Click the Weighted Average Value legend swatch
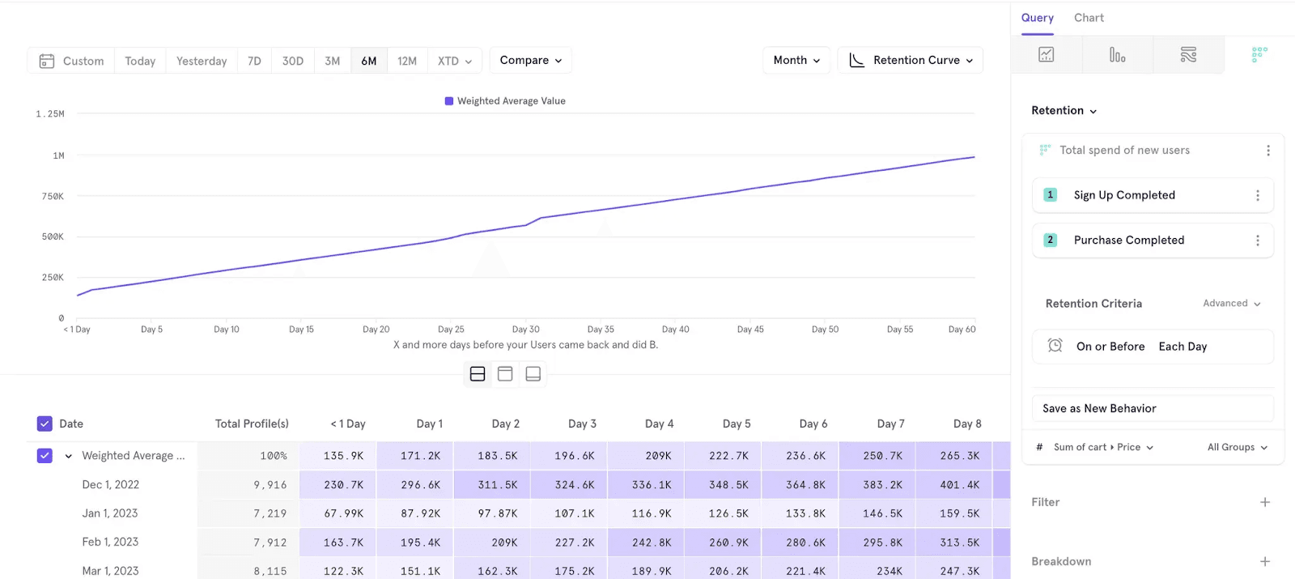 click(x=449, y=101)
